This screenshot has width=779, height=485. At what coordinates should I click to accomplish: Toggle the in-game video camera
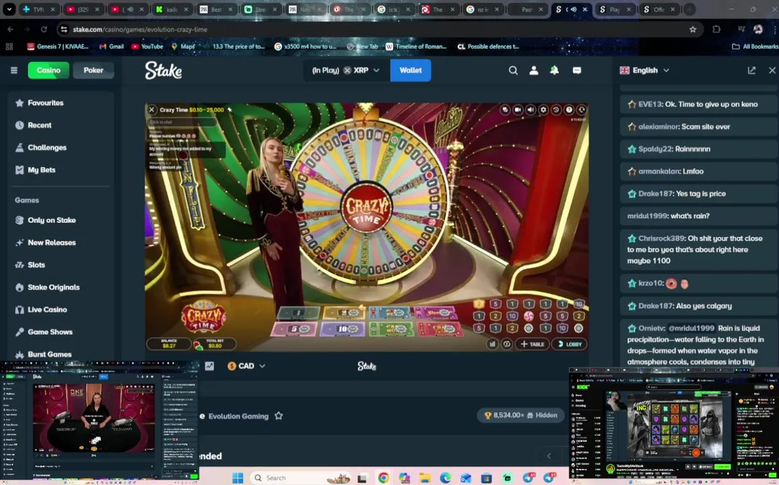point(518,109)
